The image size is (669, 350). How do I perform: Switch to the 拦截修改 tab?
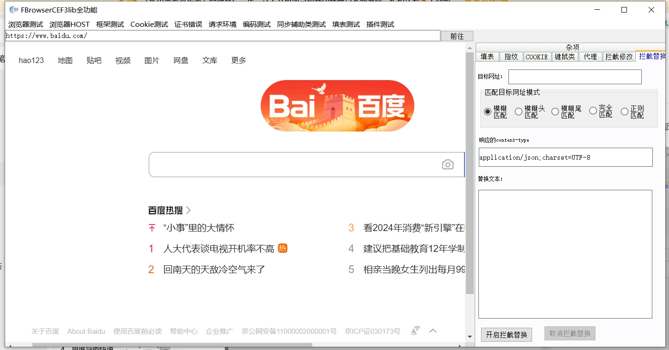(619, 56)
